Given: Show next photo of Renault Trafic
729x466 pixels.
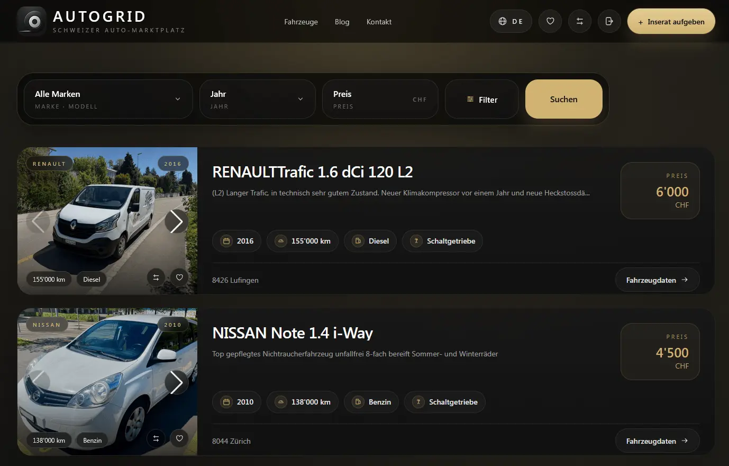Looking at the screenshot, I should click(x=176, y=221).
